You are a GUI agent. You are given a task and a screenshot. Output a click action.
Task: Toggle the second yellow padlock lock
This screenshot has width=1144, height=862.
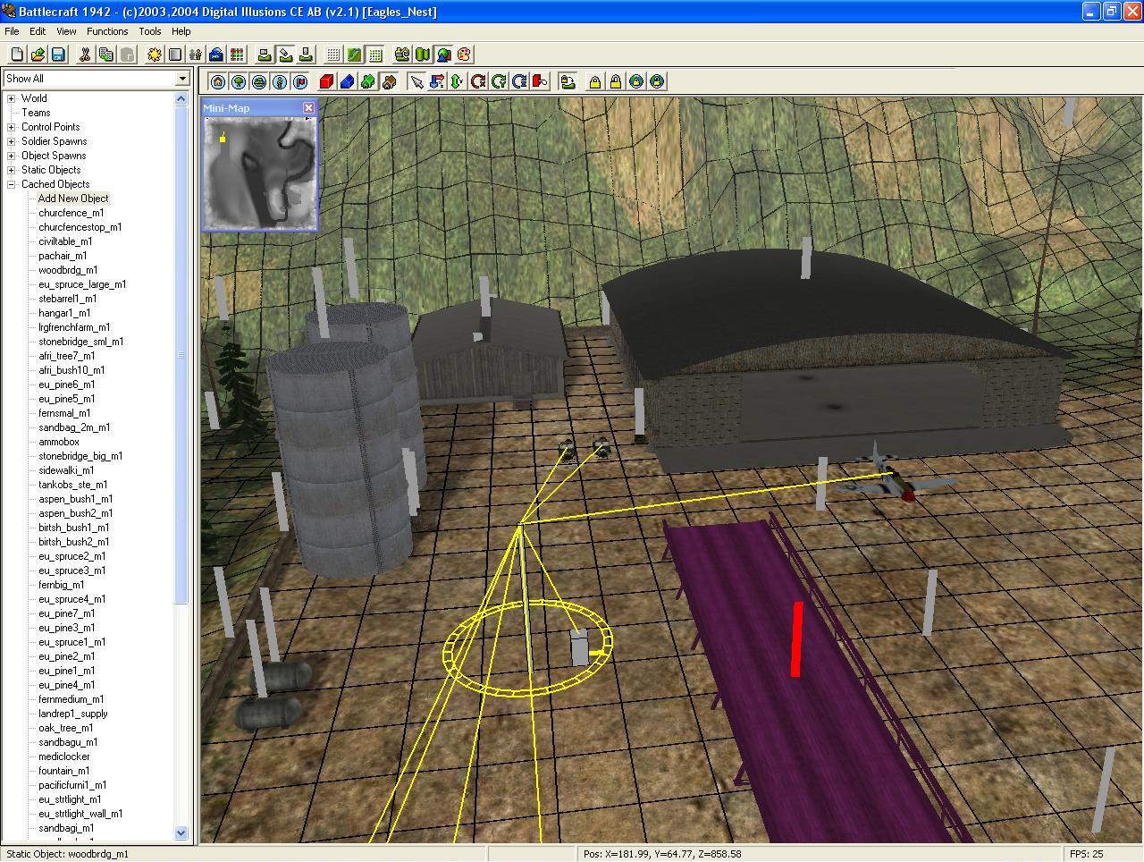coord(615,81)
